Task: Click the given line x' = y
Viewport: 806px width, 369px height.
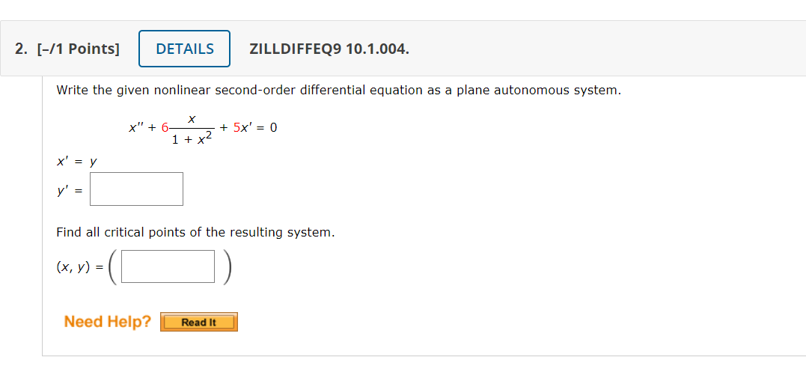Action: 76,162
